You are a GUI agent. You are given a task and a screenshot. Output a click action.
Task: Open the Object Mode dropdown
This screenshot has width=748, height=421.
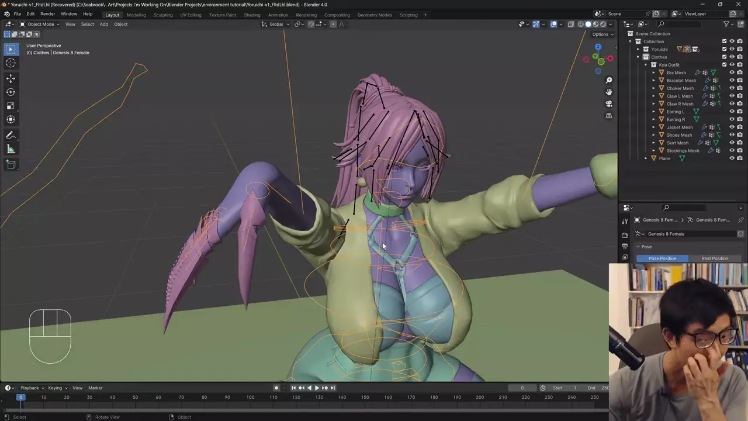[x=39, y=24]
